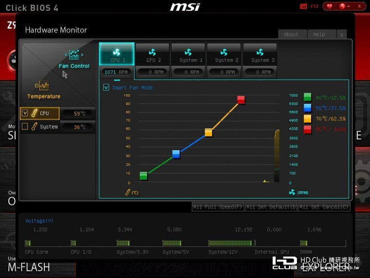Click the CPU 59°C temperature value
The height and width of the screenshot is (278, 370).
(78, 114)
